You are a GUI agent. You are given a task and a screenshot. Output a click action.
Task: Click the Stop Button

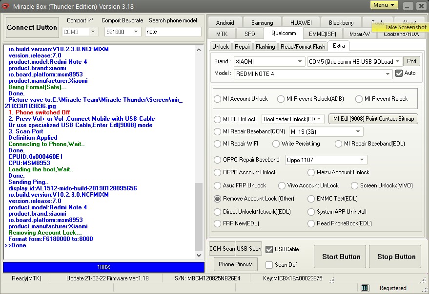coord(395,257)
